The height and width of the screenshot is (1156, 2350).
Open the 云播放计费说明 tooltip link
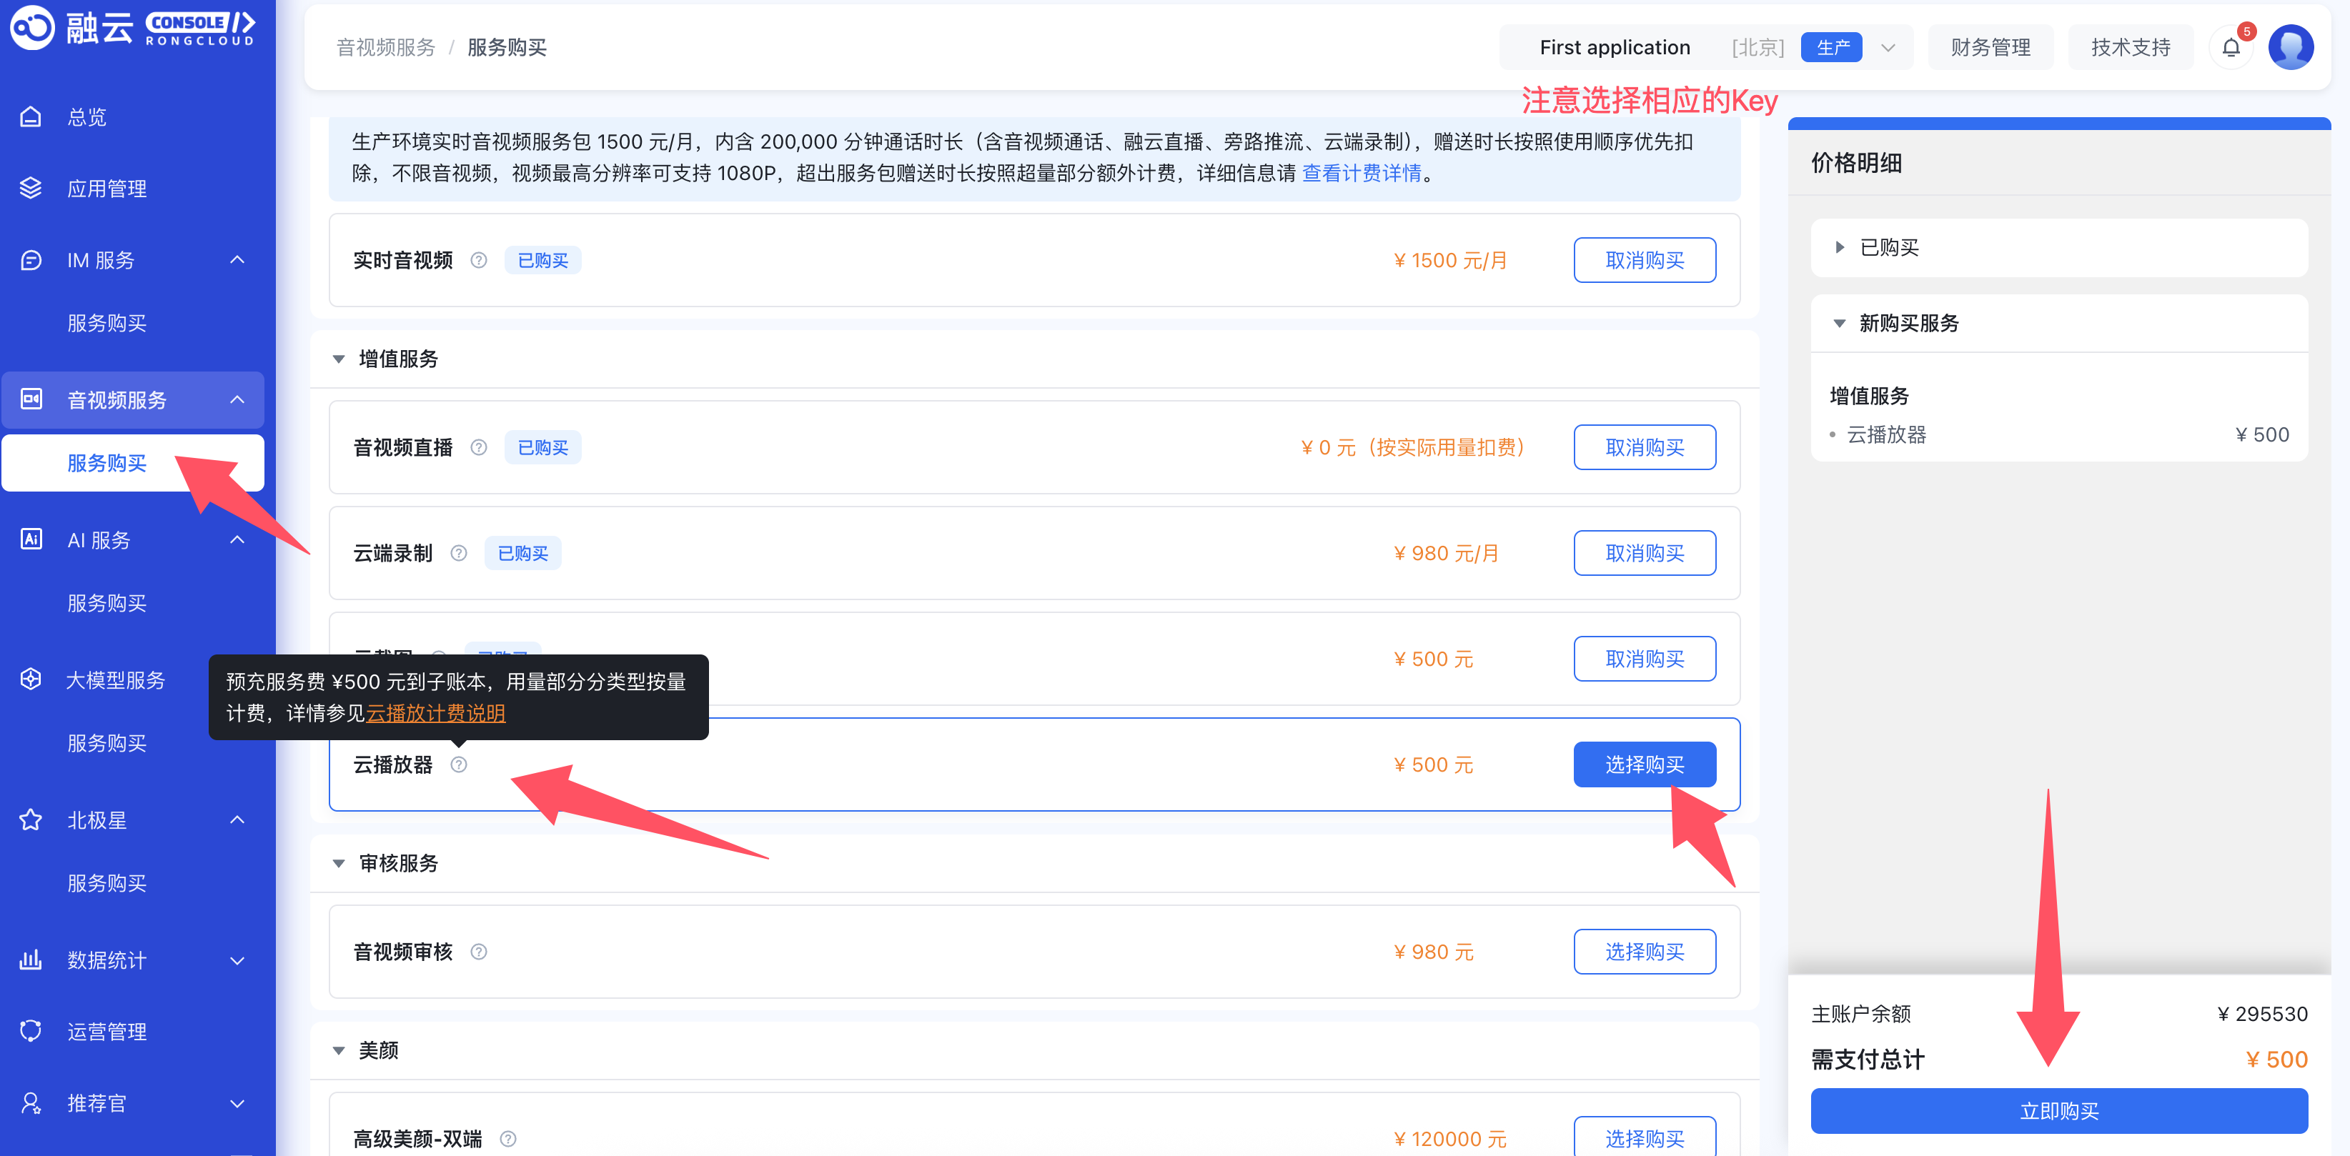coord(435,713)
